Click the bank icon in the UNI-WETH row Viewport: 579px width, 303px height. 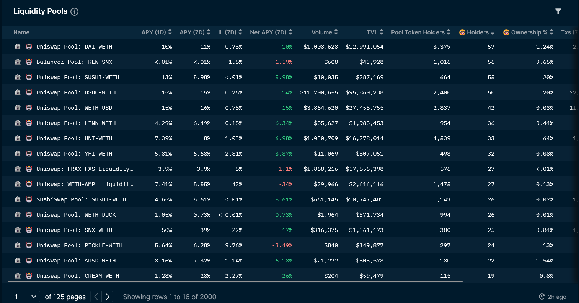18,138
